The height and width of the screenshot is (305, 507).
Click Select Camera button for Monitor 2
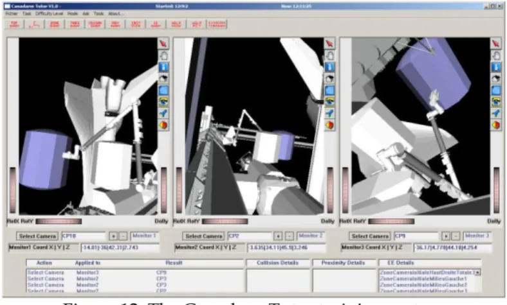[x=204, y=236]
